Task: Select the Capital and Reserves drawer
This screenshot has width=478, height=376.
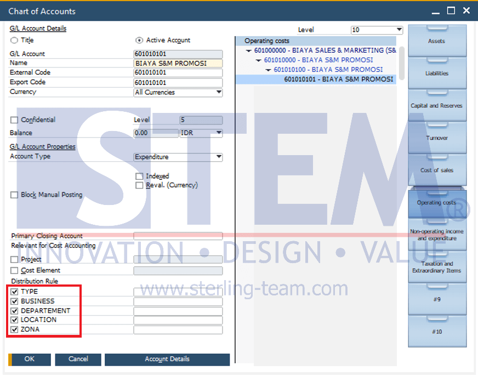Action: (436, 106)
